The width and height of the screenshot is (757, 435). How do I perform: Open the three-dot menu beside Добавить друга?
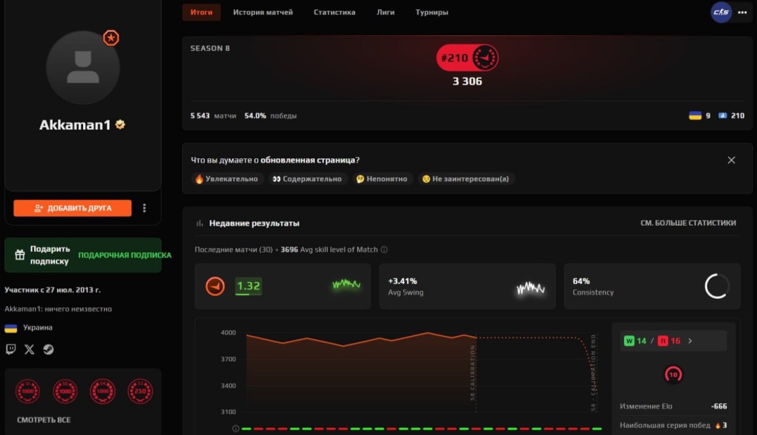click(x=145, y=208)
